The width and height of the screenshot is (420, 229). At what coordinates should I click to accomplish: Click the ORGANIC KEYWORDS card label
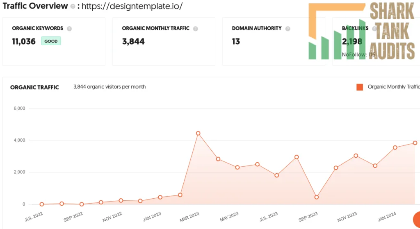point(37,28)
